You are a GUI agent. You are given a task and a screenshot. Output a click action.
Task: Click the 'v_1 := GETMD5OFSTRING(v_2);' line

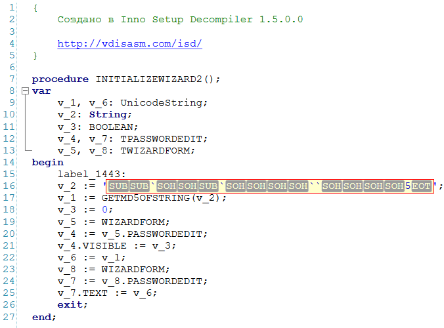coord(142,197)
